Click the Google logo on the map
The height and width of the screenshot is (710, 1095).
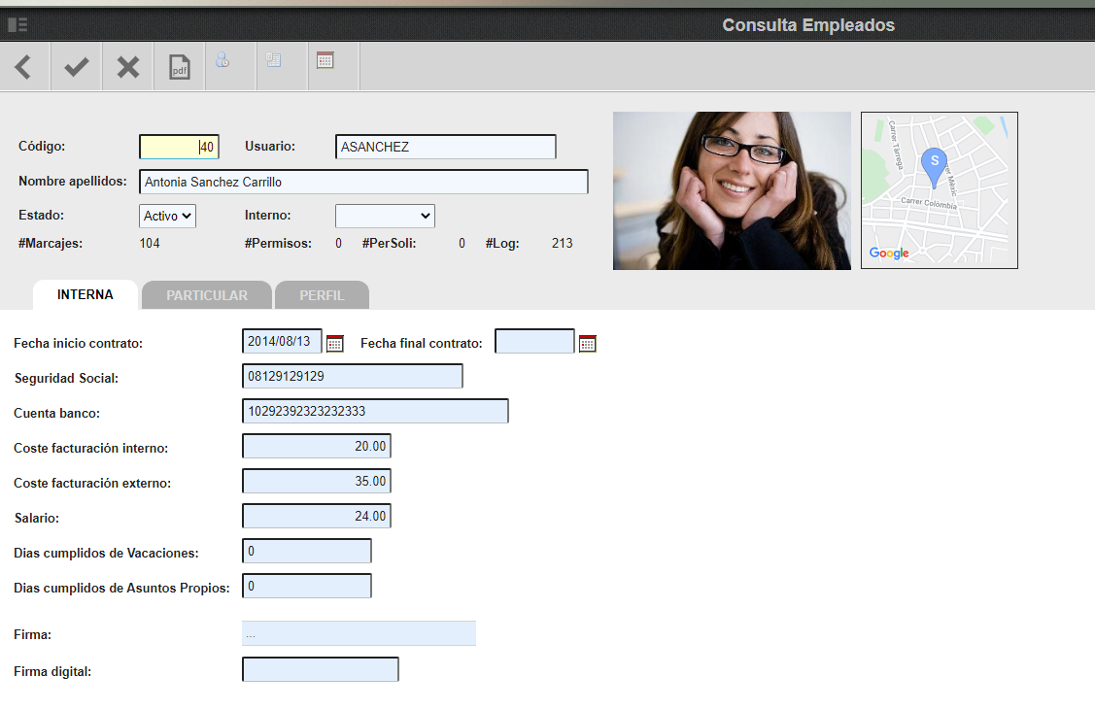[x=889, y=254]
